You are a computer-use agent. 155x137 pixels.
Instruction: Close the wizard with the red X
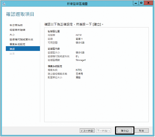[148, 3]
